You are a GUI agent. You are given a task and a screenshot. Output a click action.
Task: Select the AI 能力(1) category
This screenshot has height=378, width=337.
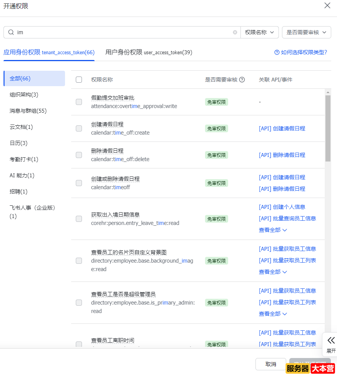click(22, 175)
